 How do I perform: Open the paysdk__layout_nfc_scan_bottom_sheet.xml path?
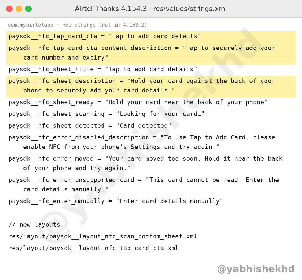tap(103, 236)
